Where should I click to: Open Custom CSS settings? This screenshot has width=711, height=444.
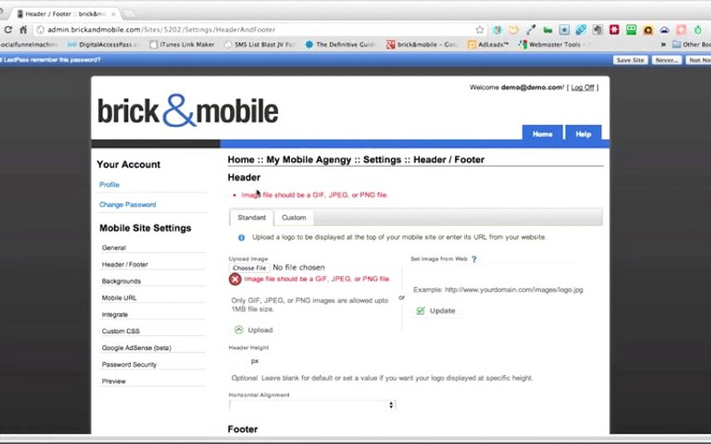[x=120, y=331]
